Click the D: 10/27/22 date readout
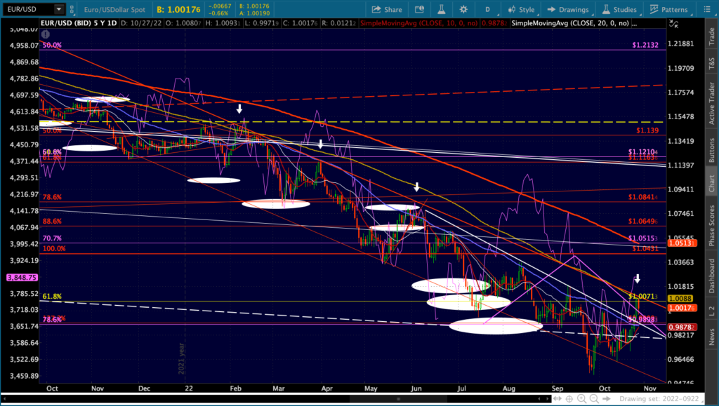 point(141,23)
